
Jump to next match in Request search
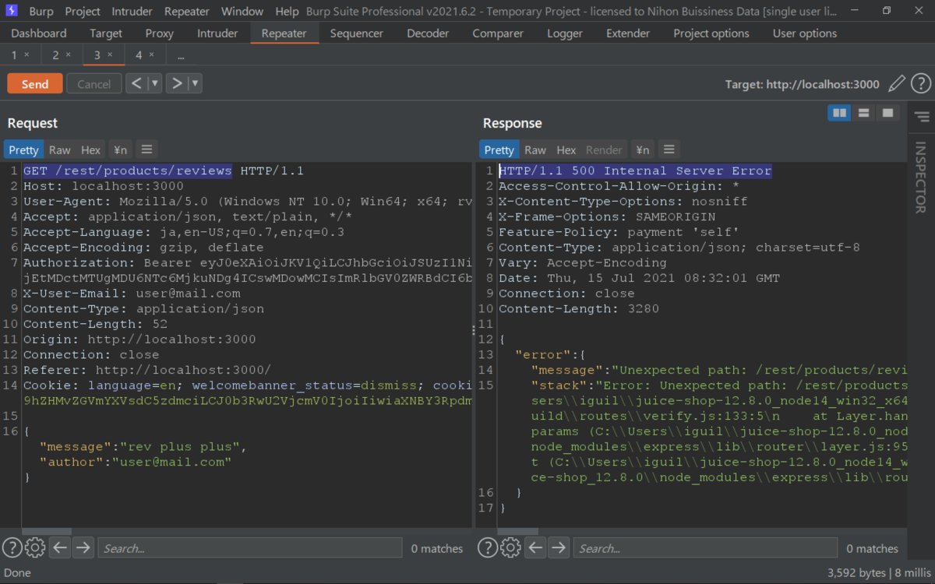(83, 547)
